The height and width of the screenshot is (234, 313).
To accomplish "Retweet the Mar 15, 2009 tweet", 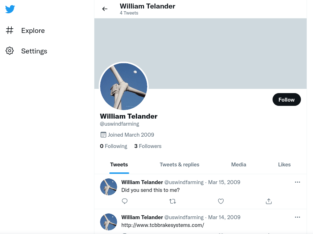I will [x=172, y=201].
